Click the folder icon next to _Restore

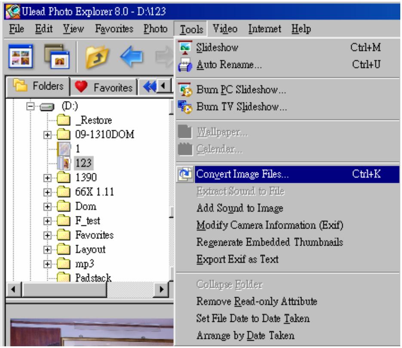click(x=64, y=120)
